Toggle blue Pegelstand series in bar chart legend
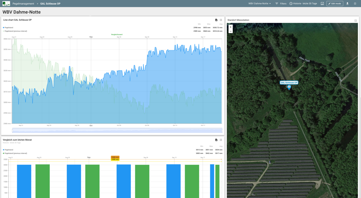This screenshot has height=198, width=361. pyautogui.click(x=9, y=150)
